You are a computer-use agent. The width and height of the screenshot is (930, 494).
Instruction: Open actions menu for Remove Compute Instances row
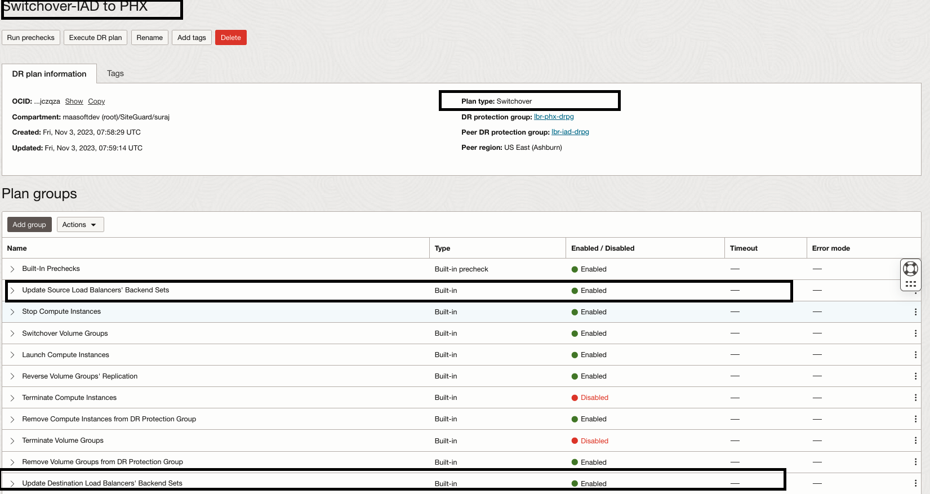[x=915, y=419]
